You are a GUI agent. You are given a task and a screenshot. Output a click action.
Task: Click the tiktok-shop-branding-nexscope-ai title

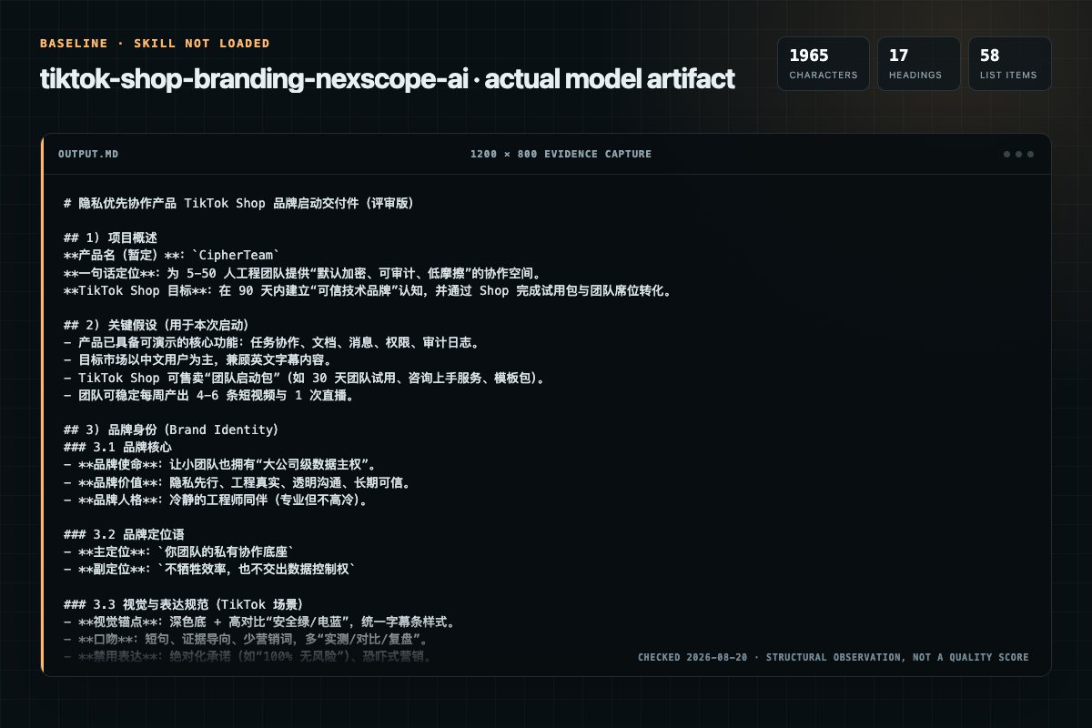[387, 79]
